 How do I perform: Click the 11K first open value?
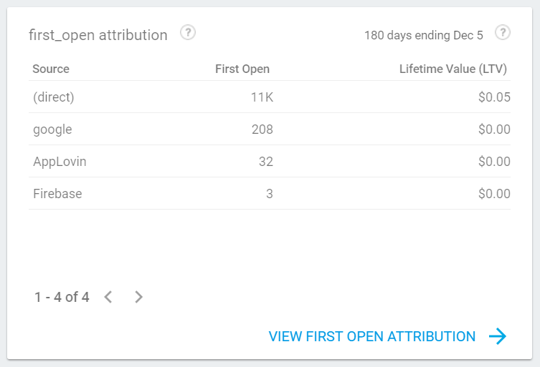[262, 97]
